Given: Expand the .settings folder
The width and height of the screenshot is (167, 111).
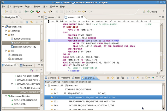Looking at the screenshot, I should (6, 30).
